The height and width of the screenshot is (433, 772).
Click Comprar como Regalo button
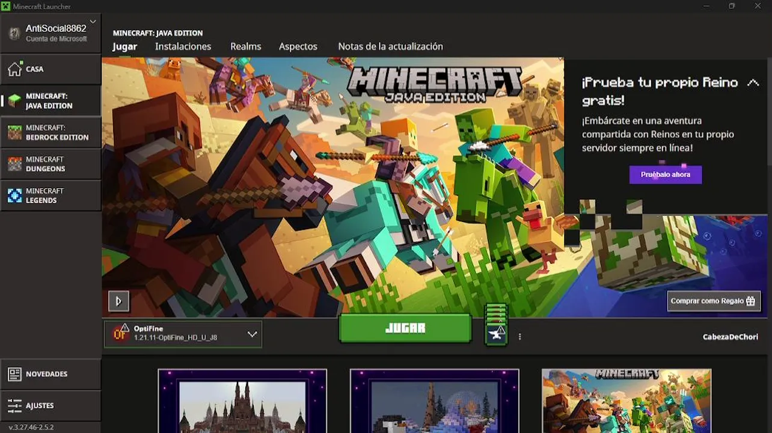point(714,301)
